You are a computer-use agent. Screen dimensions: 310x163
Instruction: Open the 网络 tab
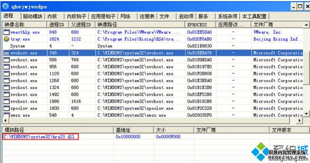[125, 16]
